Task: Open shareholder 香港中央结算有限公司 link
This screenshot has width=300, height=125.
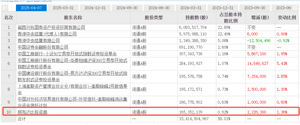Action: pos(39,41)
